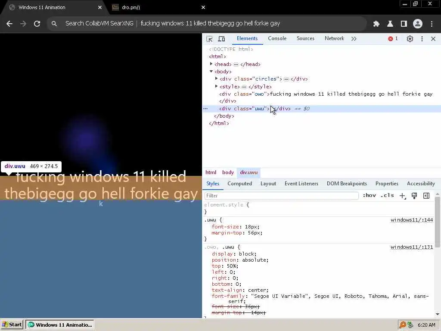Open DevTools three-dot customize menu
Image resolution: width=441 pixels, height=331 pixels.
(422, 39)
